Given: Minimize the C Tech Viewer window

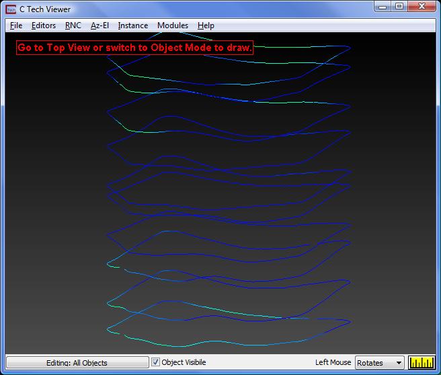Looking at the screenshot, I should pyautogui.click(x=383, y=7).
